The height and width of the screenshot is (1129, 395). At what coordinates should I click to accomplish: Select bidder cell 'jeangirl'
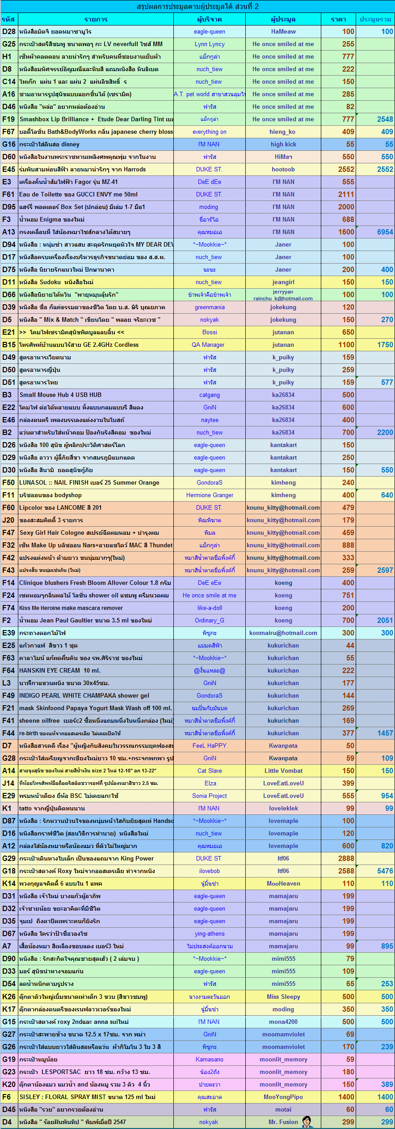[x=283, y=282]
